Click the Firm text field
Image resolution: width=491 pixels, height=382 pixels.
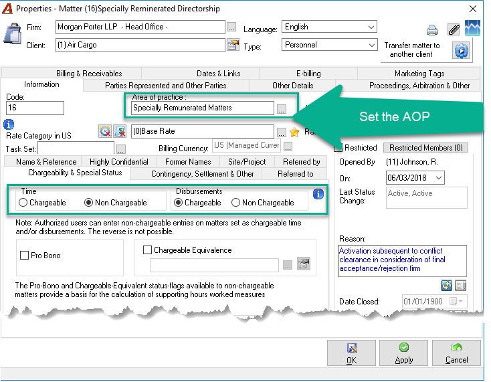(140, 27)
